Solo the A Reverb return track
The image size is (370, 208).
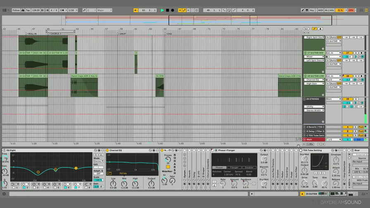coord(356,127)
